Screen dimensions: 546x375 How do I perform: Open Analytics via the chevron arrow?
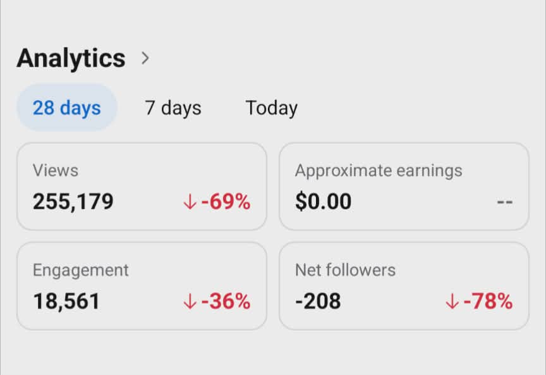click(x=145, y=58)
